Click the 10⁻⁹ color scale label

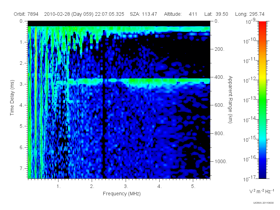251,22
